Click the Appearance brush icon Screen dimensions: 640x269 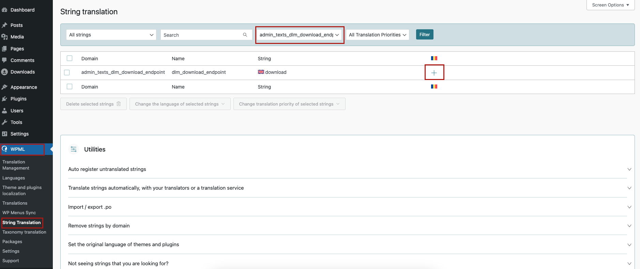[4, 87]
